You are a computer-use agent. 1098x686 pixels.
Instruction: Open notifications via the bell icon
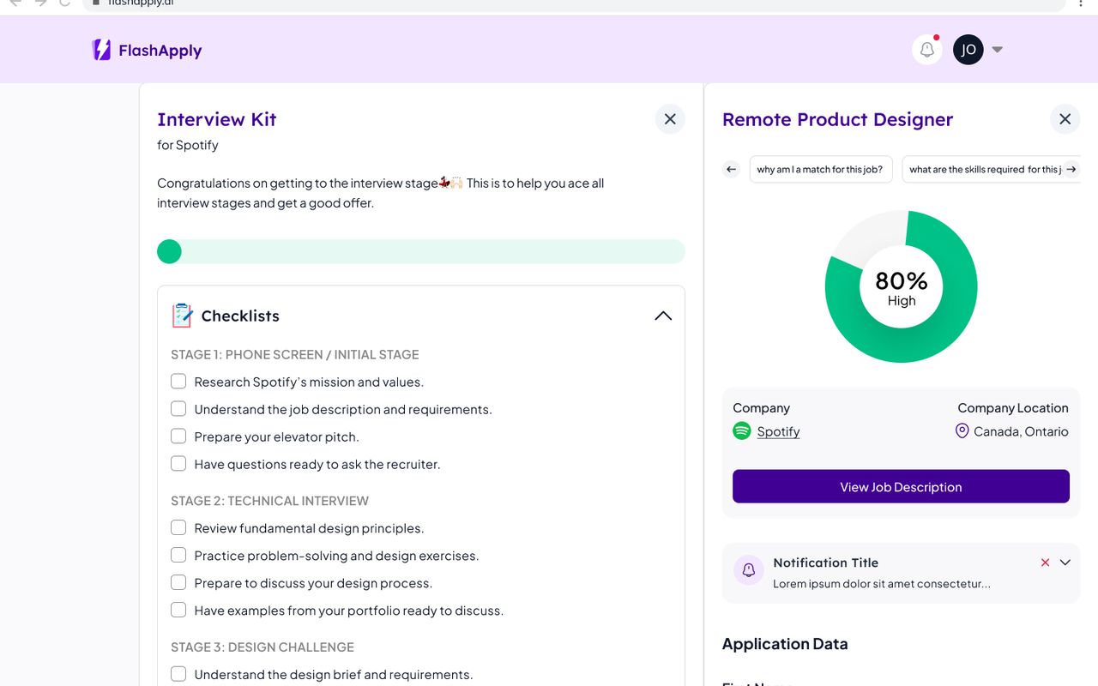point(926,49)
